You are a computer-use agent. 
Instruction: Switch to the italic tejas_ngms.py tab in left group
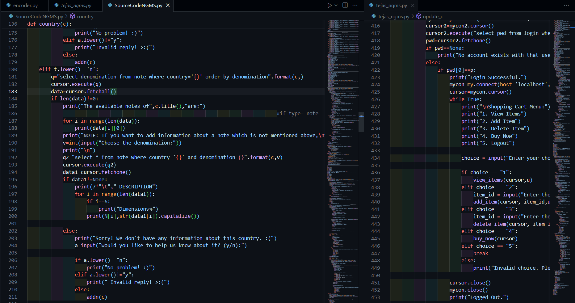tap(76, 6)
